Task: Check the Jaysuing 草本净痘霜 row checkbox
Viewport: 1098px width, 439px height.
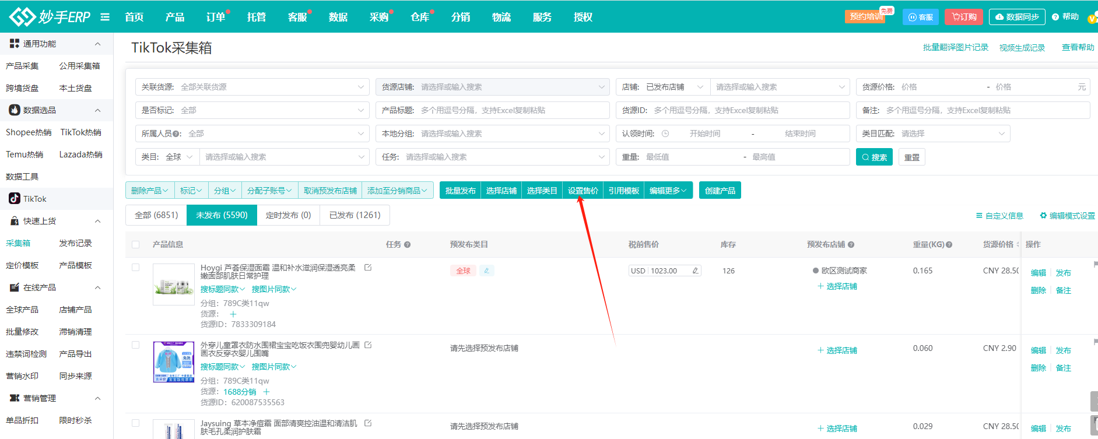Action: pyautogui.click(x=136, y=423)
